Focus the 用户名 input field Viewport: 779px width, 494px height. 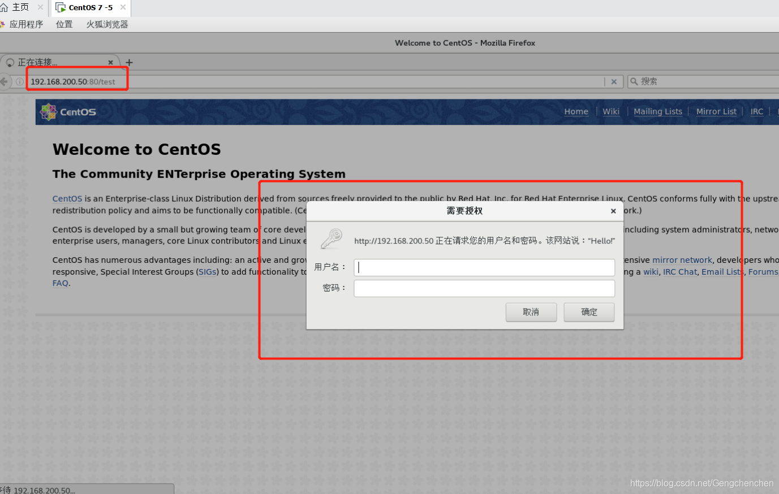(x=484, y=267)
